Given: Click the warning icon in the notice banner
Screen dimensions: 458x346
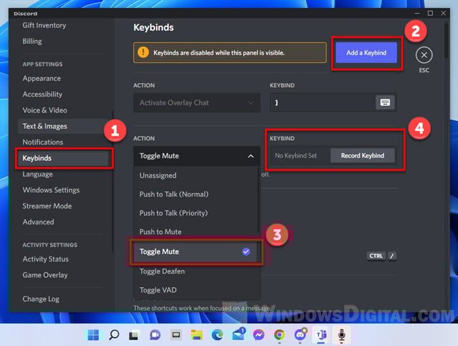Looking at the screenshot, I should pos(143,52).
